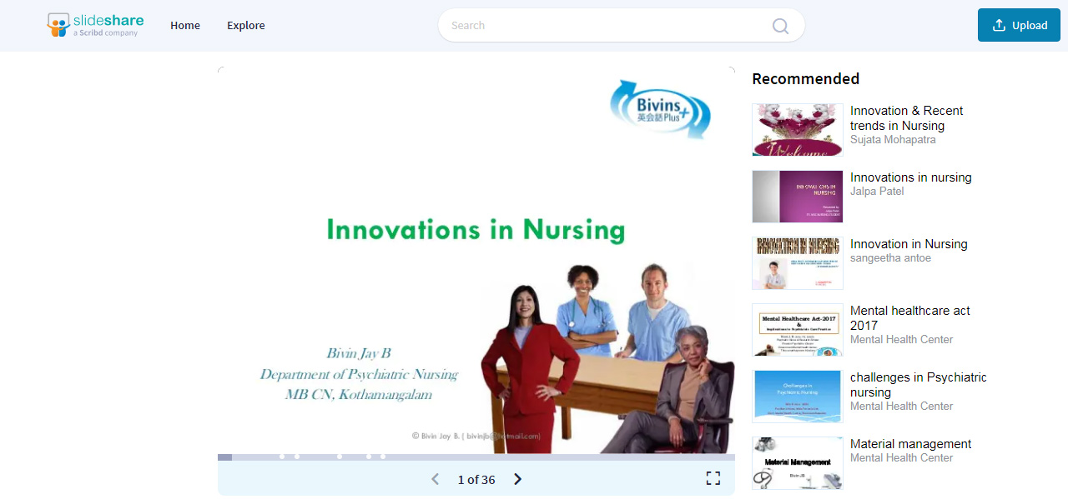Click Mental Health Center under Material management
The height and width of the screenshot is (499, 1068).
click(901, 458)
